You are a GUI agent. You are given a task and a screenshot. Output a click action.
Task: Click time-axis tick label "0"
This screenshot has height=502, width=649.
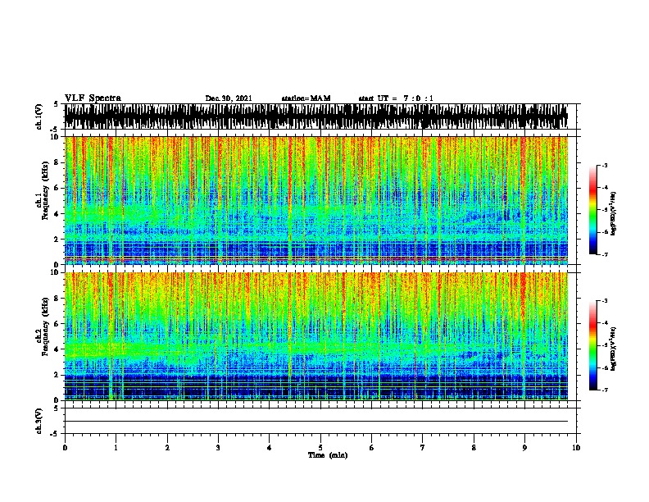65,448
